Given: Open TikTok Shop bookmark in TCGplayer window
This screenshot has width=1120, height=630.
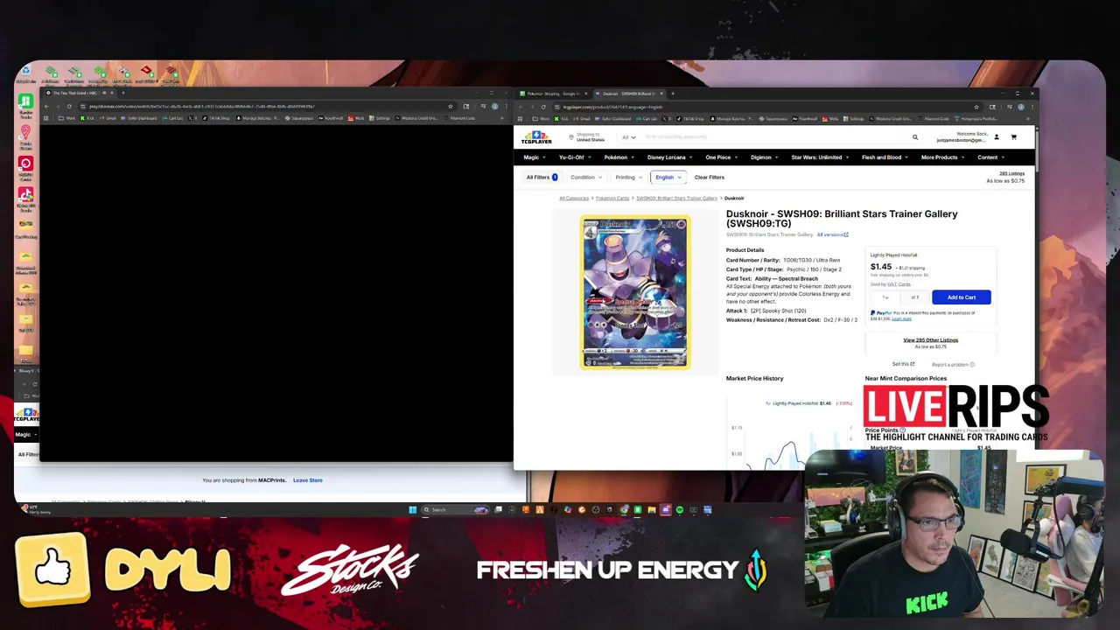Looking at the screenshot, I should pos(689,118).
